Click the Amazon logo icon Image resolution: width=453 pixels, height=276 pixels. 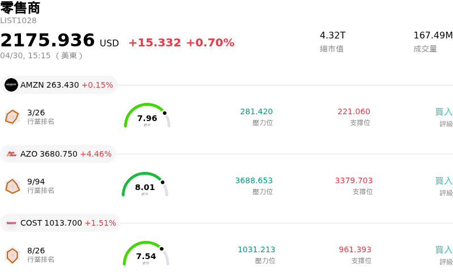point(11,85)
